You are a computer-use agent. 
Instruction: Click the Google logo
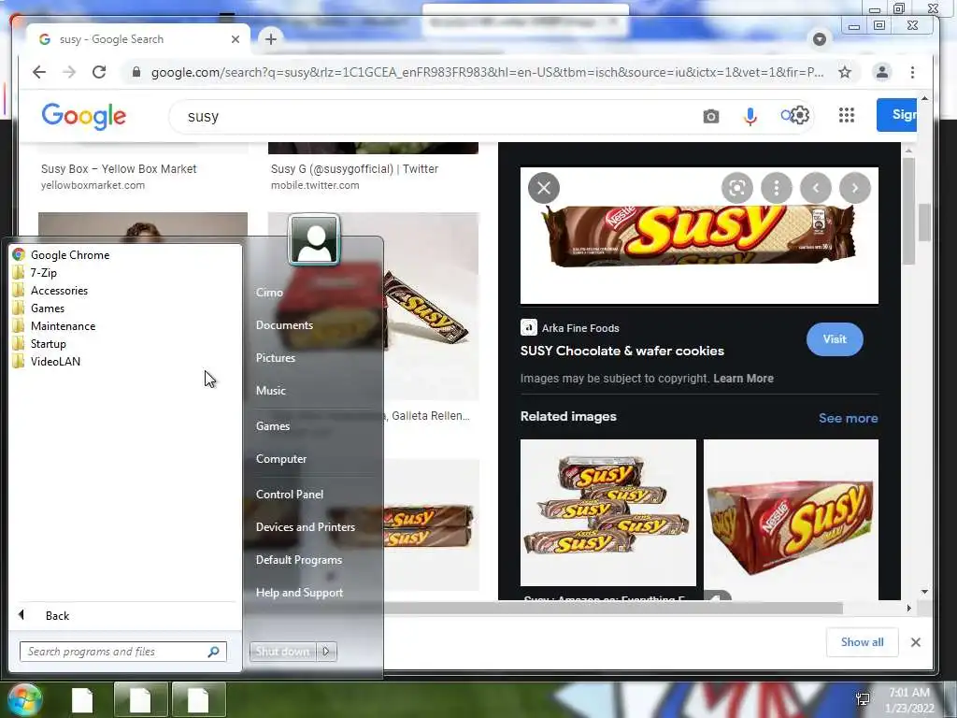point(83,116)
